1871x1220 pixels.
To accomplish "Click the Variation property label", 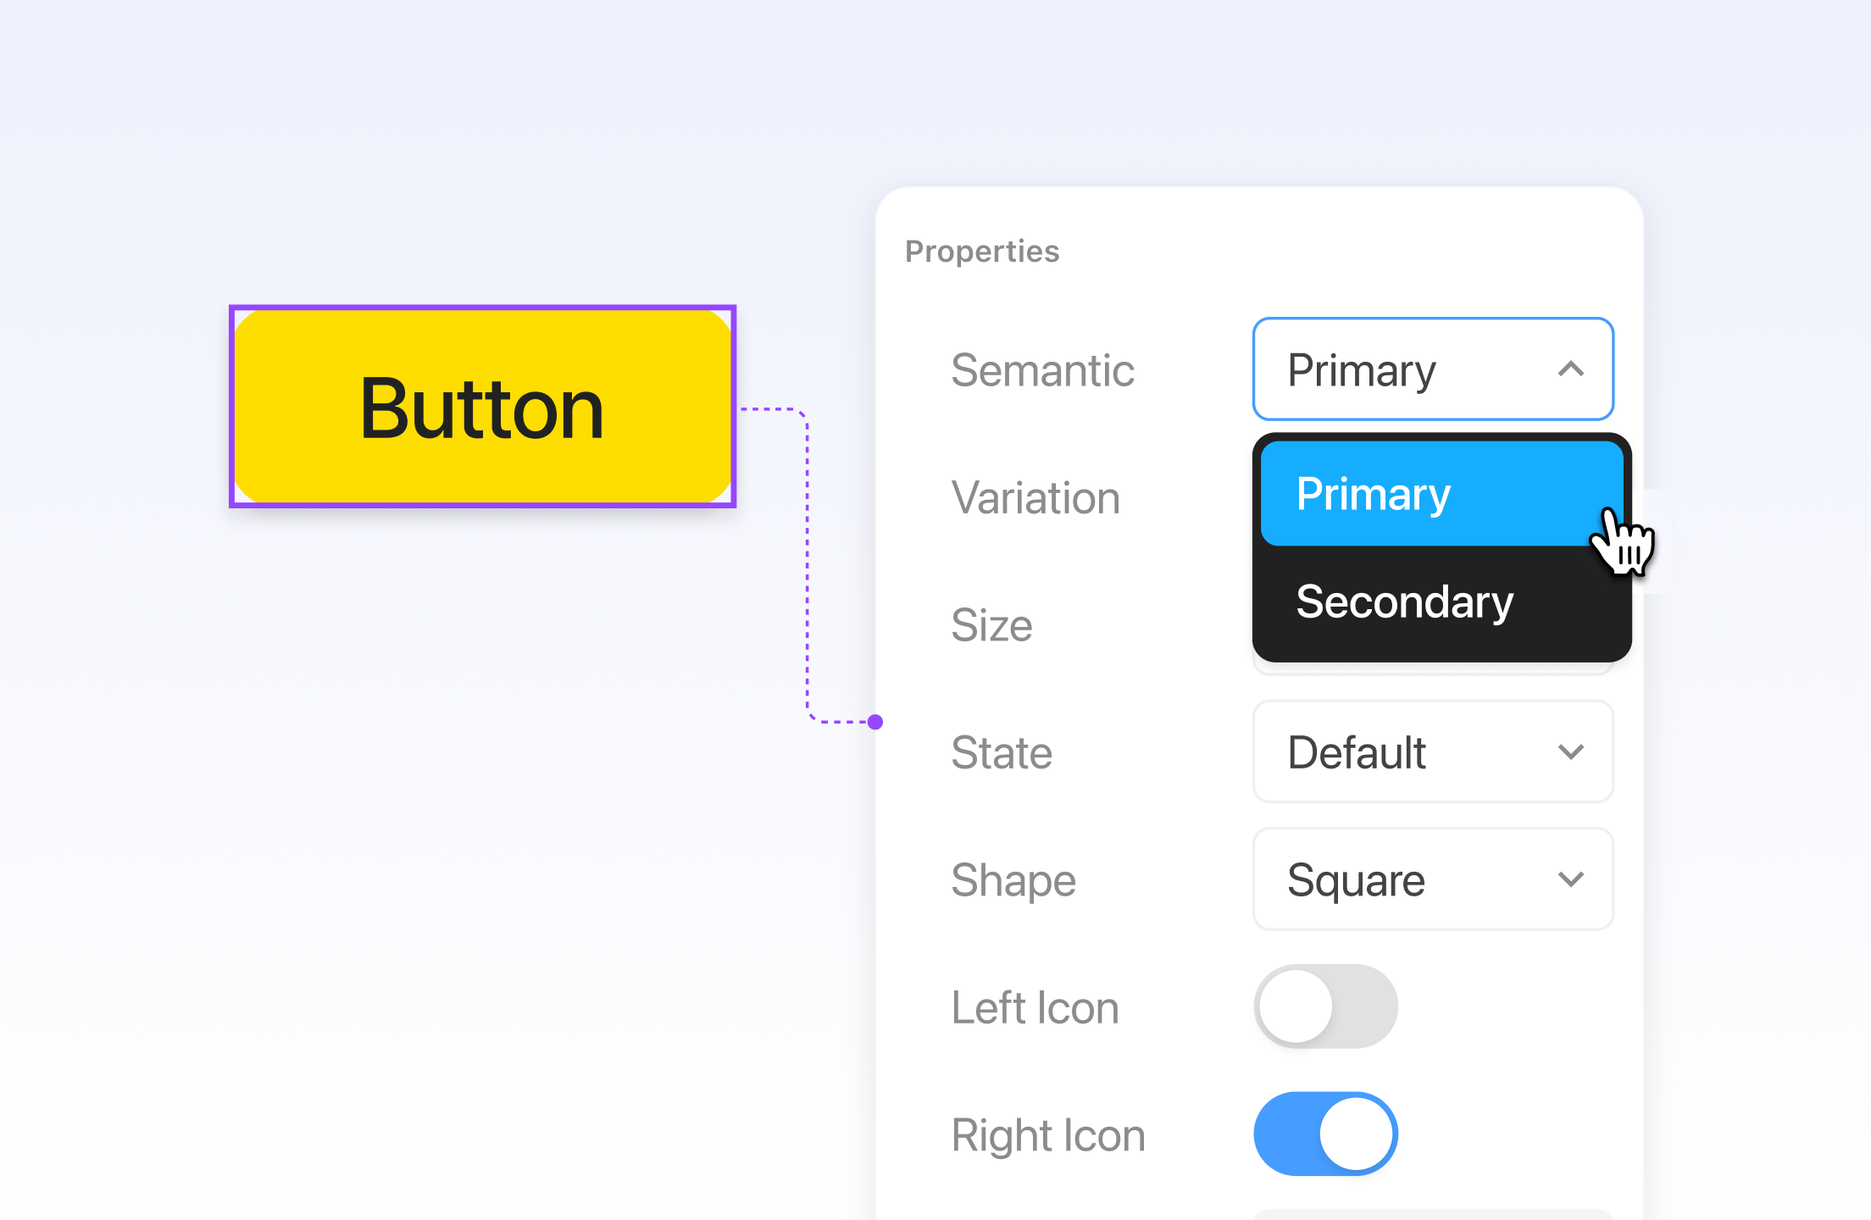I will 1035,497.
